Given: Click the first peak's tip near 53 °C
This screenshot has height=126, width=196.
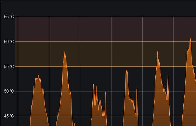Looking at the screenshot, I should (x=38, y=75).
